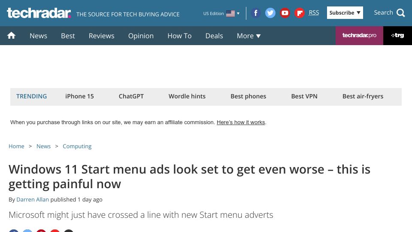Open the Reviews menu item

(101, 36)
